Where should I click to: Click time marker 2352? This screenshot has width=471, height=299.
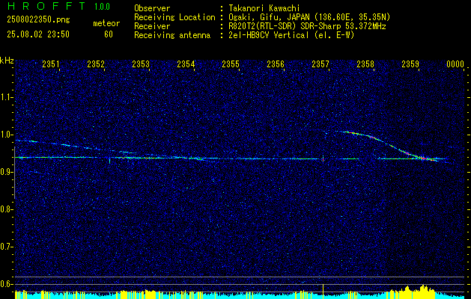pyautogui.click(x=96, y=64)
